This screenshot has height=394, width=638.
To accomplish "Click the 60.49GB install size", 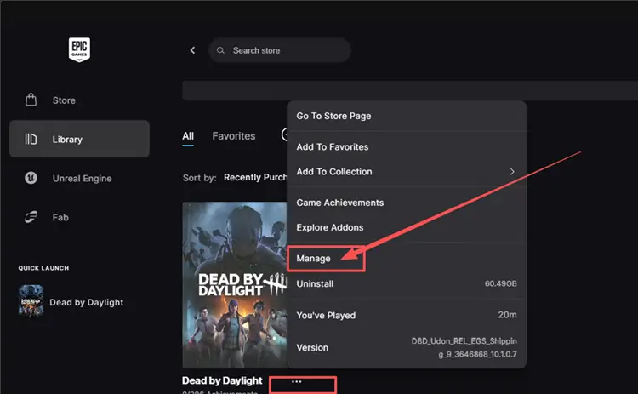I will point(500,283).
